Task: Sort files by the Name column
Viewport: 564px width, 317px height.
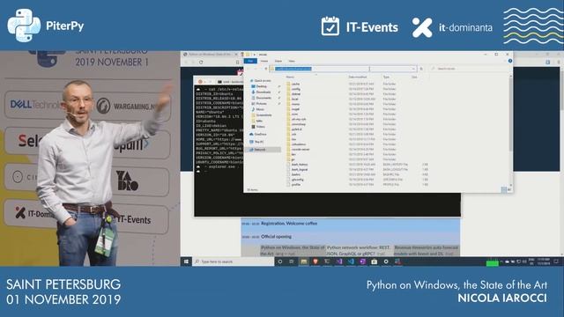Action: point(290,77)
